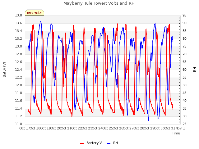Click the 95 tick on right RH axis

tap(184, 15)
